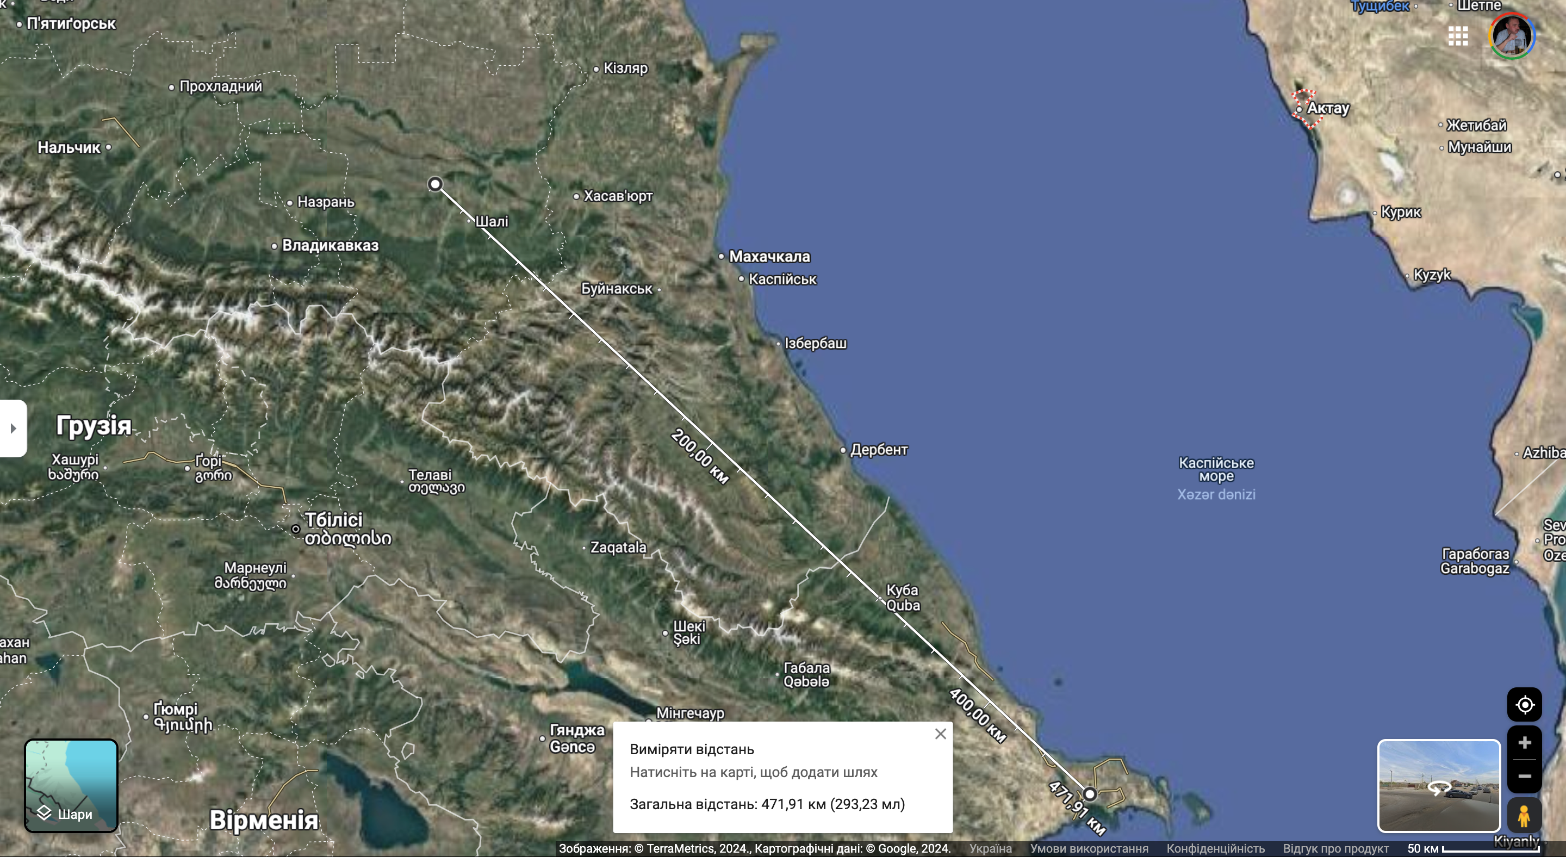Open the Умови використання link
The image size is (1566, 857).
point(1089,848)
